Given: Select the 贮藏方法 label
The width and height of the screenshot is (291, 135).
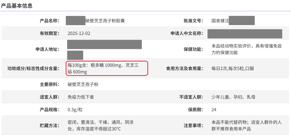Looking at the screenshot, I should coord(49,126).
